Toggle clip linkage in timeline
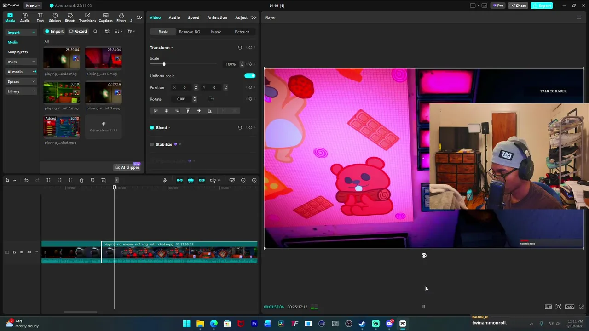Screen dimensions: 589x331 tap(202, 180)
